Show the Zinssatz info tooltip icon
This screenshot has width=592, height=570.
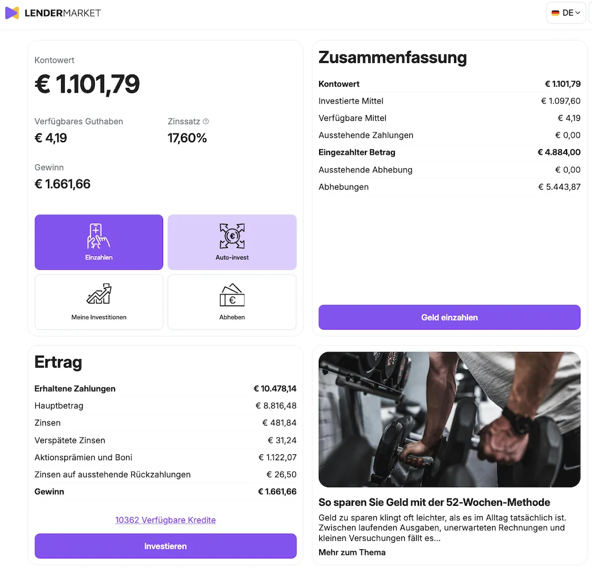pos(205,121)
